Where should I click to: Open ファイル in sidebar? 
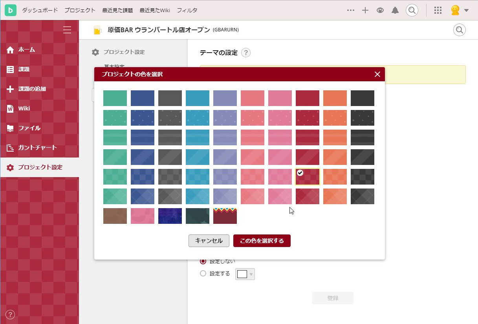point(39,128)
